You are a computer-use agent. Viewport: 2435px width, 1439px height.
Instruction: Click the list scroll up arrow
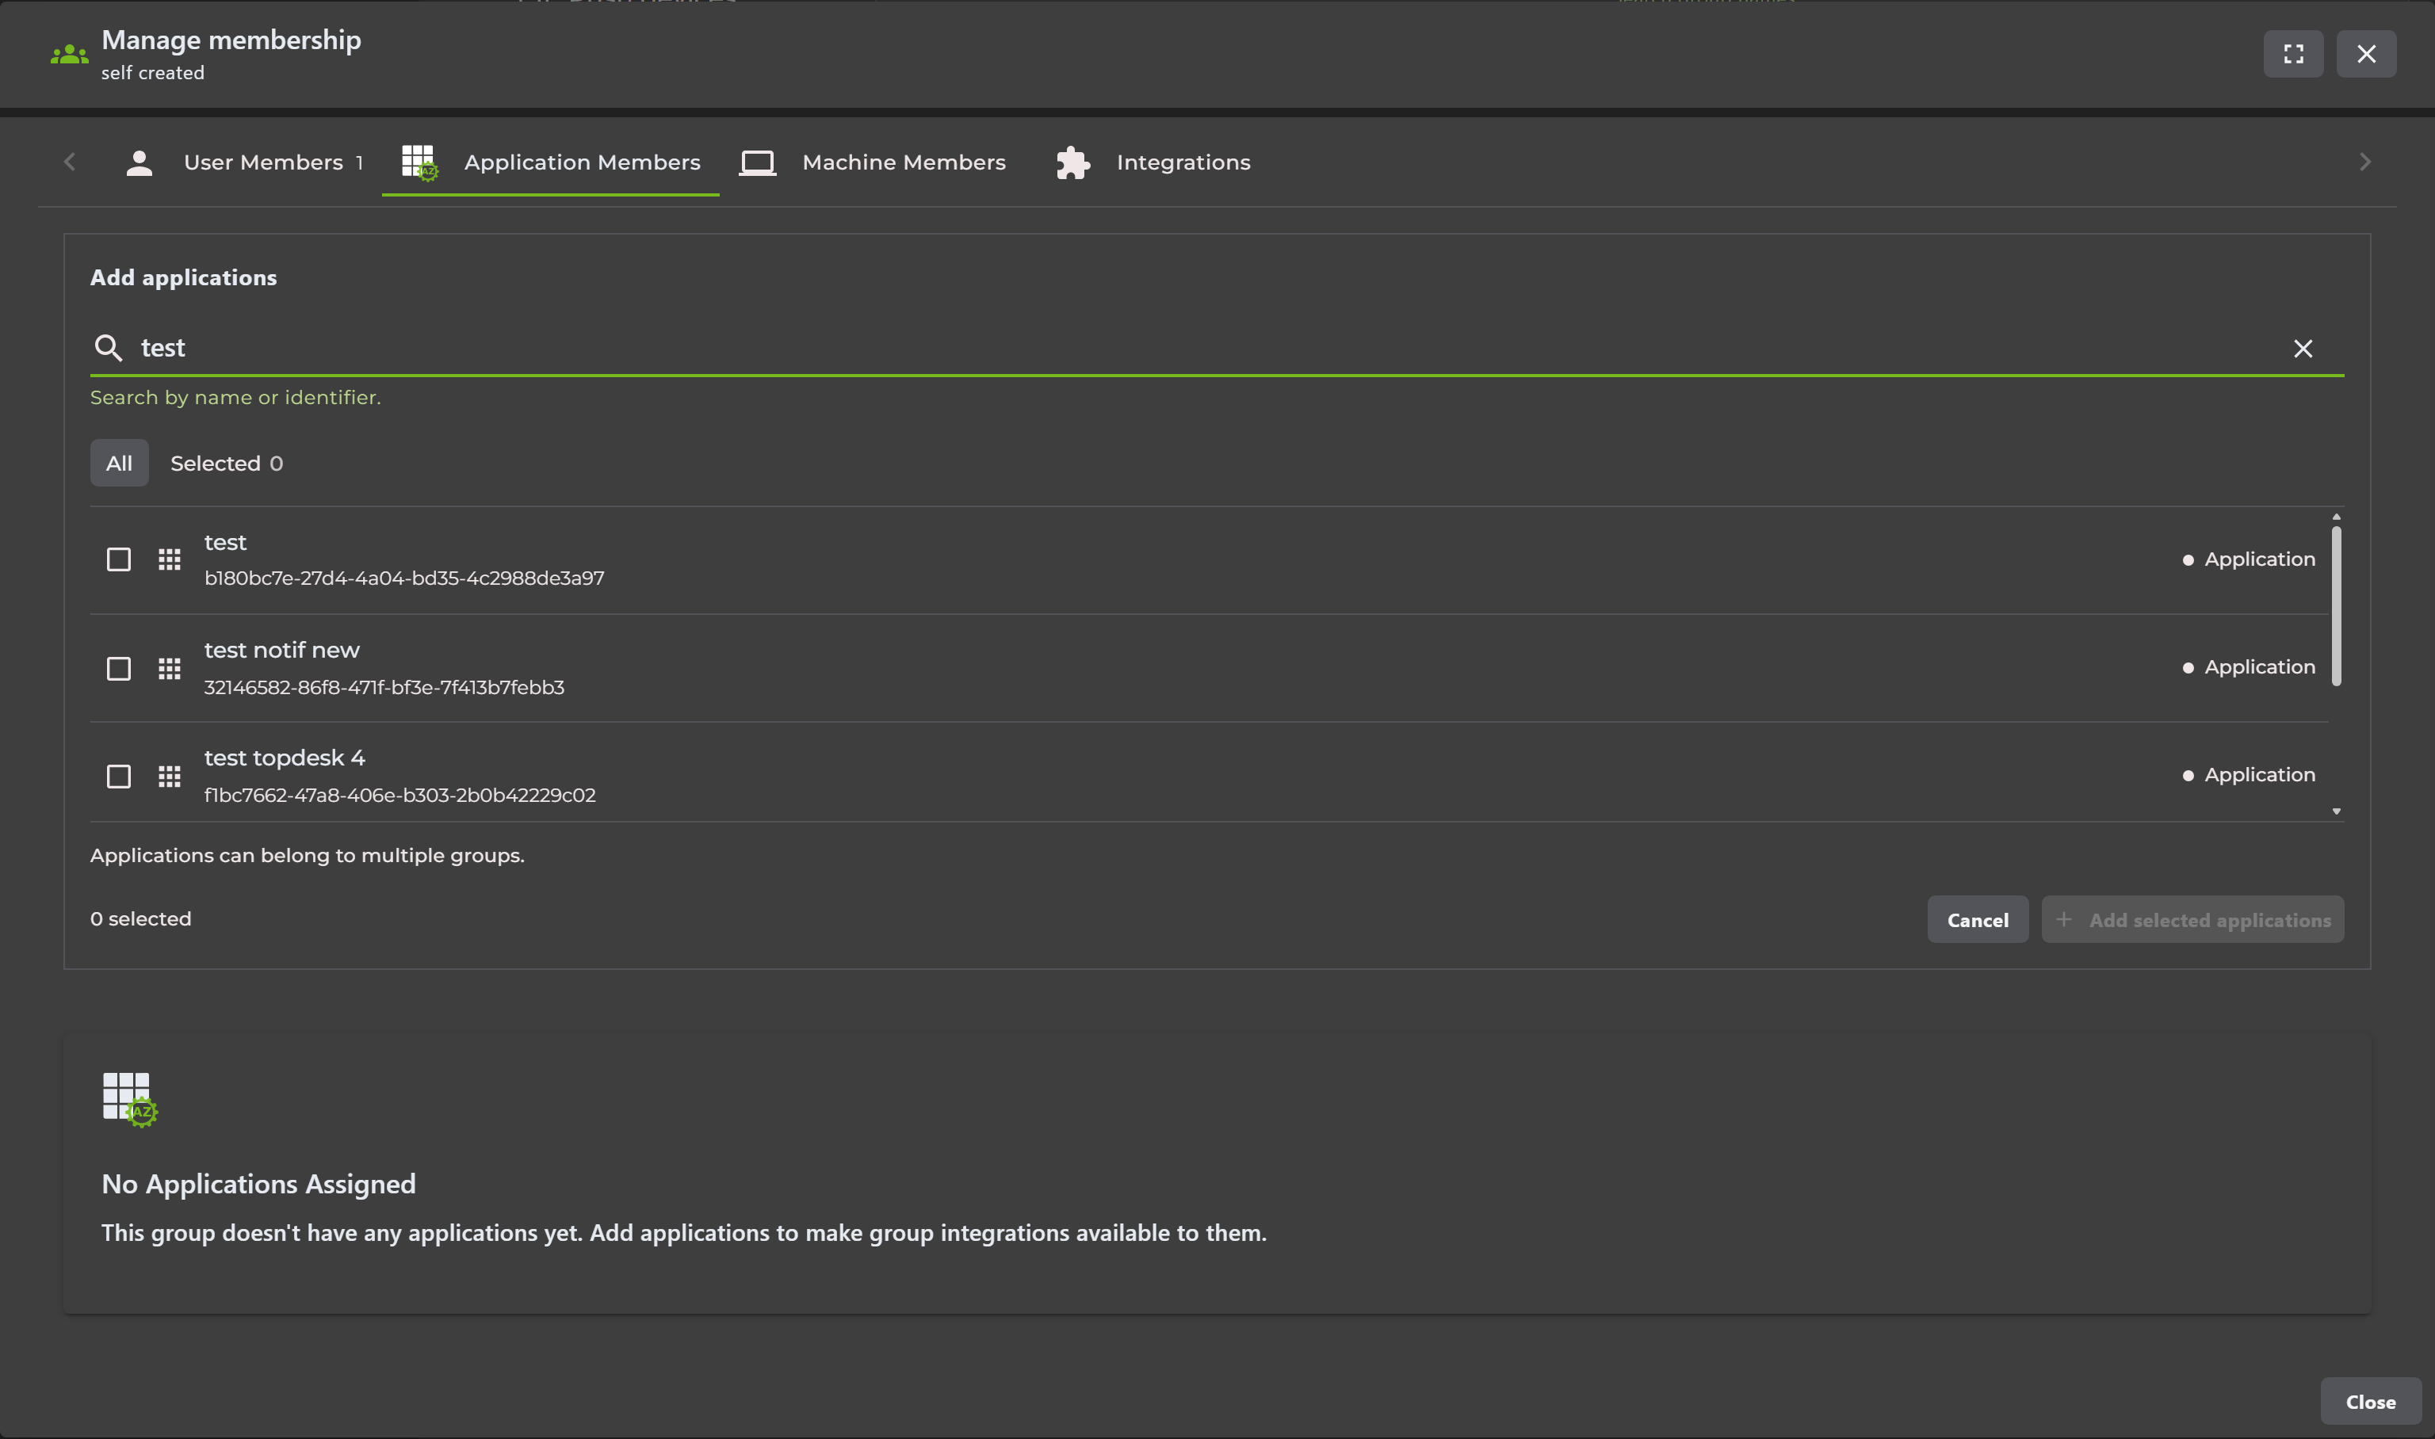tap(2335, 517)
